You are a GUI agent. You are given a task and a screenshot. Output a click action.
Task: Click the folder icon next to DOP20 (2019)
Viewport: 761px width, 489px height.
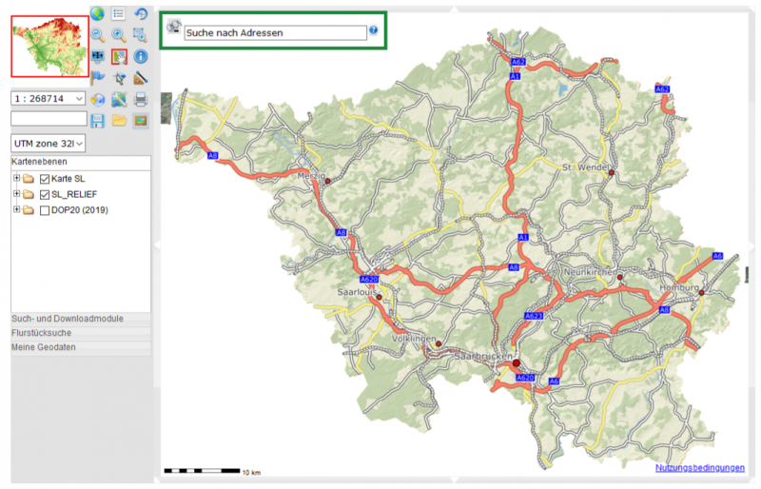(29, 210)
